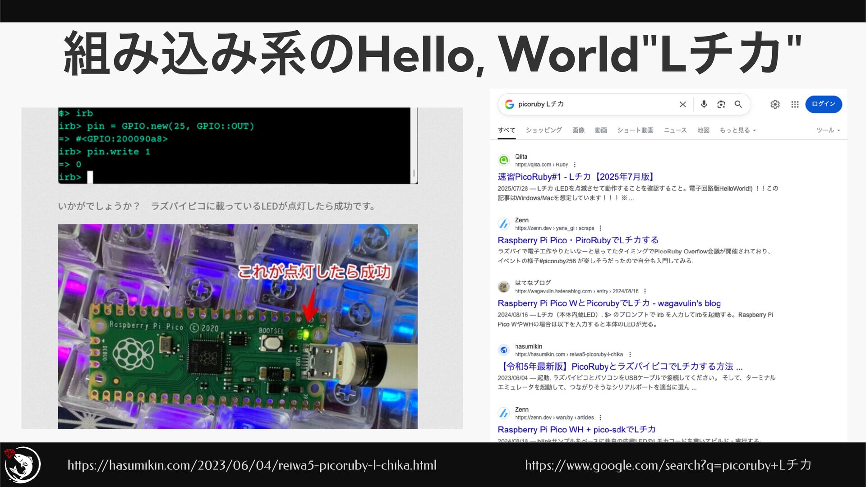Open wagavulin's blog Lチカ result link

click(x=609, y=303)
